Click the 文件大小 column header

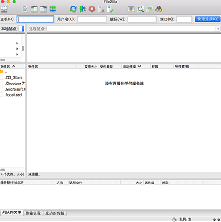pos(88,67)
